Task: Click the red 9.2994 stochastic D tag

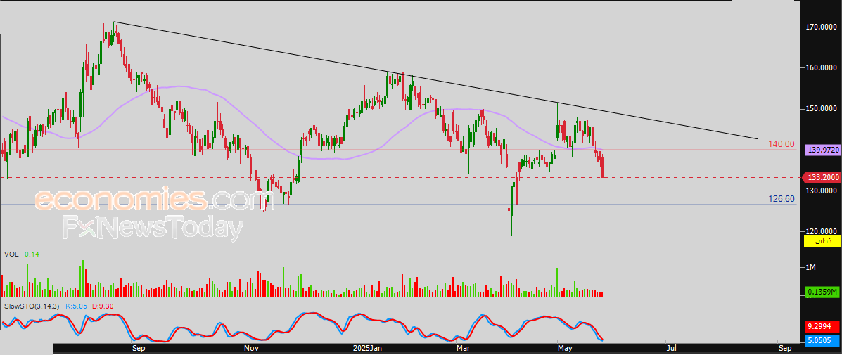Action: point(821,325)
